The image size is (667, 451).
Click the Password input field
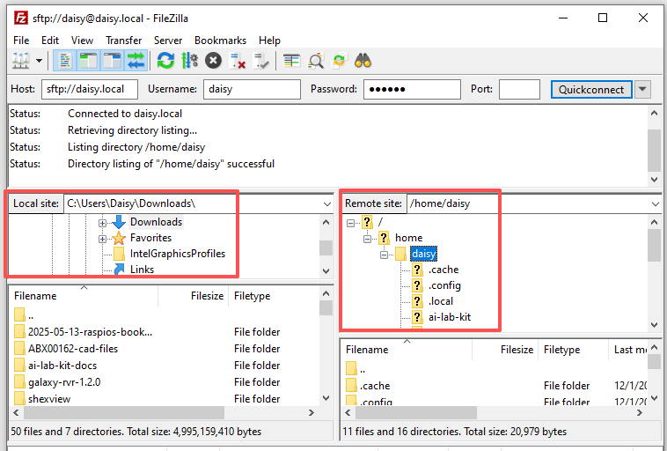pyautogui.click(x=412, y=89)
